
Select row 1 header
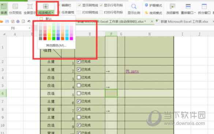point(3,47)
